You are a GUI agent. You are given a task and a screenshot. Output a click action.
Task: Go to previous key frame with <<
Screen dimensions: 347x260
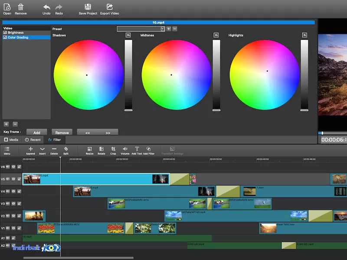(x=88, y=133)
